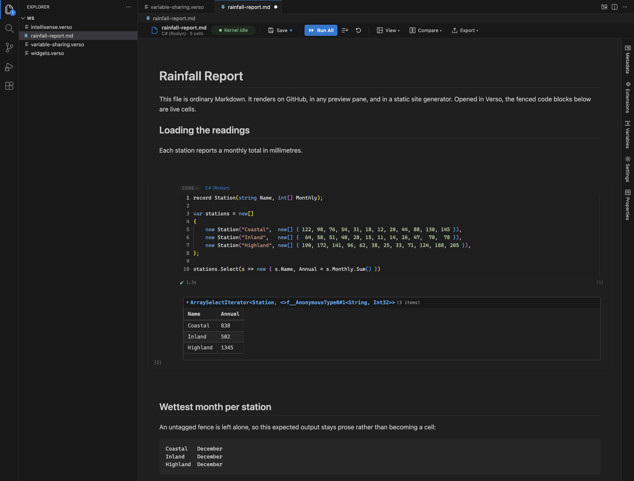Screen dimensions: 634x481
Task: Open Source Control view icon
Action: [x=9, y=48]
